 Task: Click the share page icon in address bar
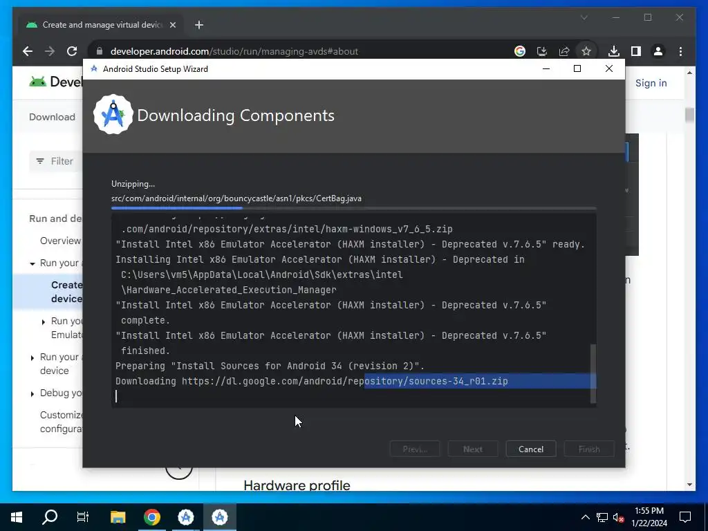[x=564, y=51]
